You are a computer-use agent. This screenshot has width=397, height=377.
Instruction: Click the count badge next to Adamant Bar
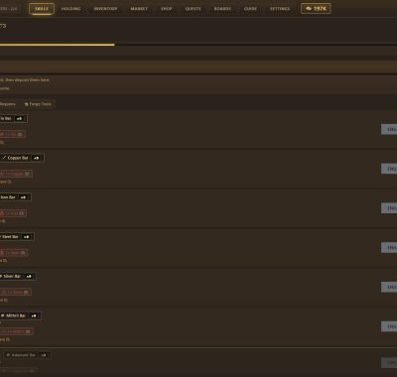(44, 355)
